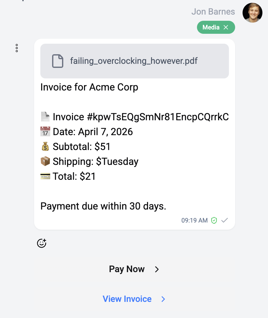Click the 09:19 AM message timestamp
The image size is (268, 318).
click(194, 220)
